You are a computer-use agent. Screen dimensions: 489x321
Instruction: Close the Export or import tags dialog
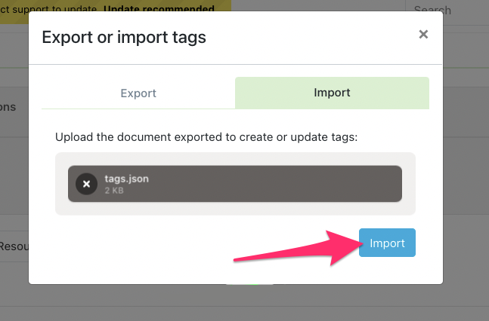coord(423,34)
